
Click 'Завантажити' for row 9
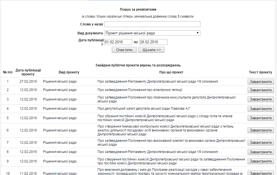coord(261,161)
